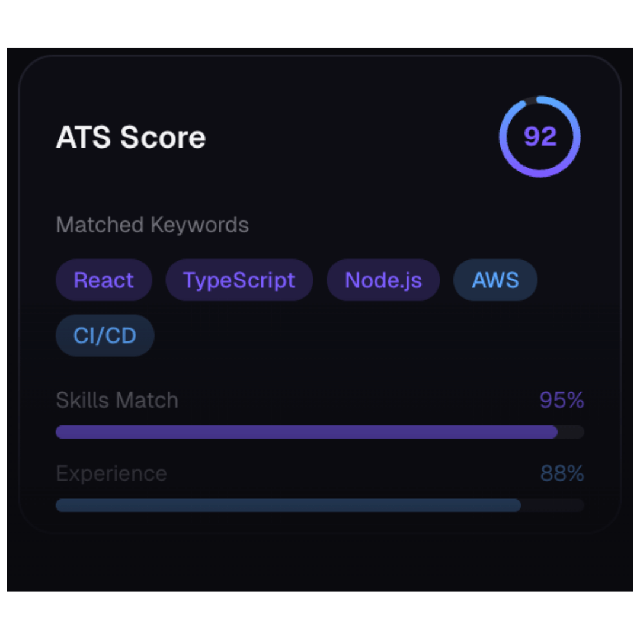Click the Experience label
The image size is (640, 640).
pyautogui.click(x=111, y=473)
